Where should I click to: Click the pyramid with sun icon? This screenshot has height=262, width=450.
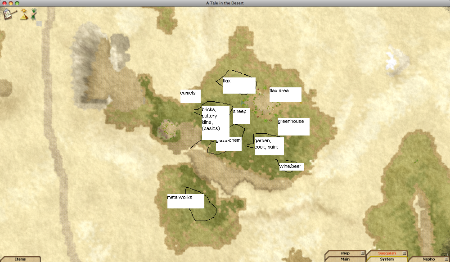click(x=23, y=15)
